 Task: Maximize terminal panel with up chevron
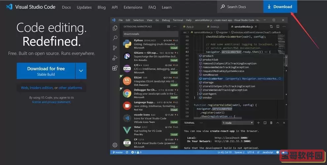click(x=277, y=123)
